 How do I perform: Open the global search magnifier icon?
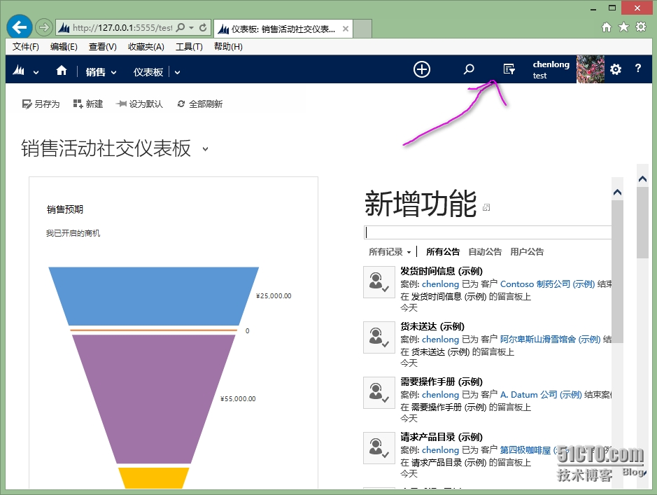click(x=469, y=69)
